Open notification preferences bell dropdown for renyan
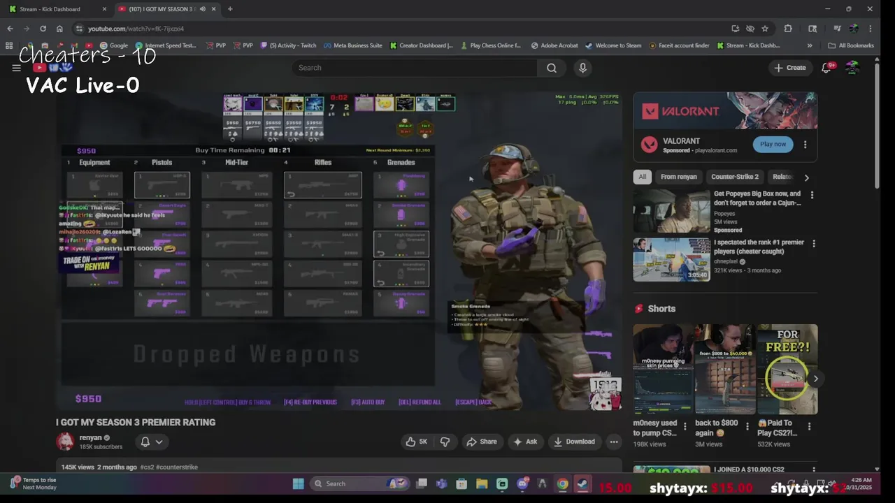Viewport: 895px width, 503px height. [x=152, y=442]
